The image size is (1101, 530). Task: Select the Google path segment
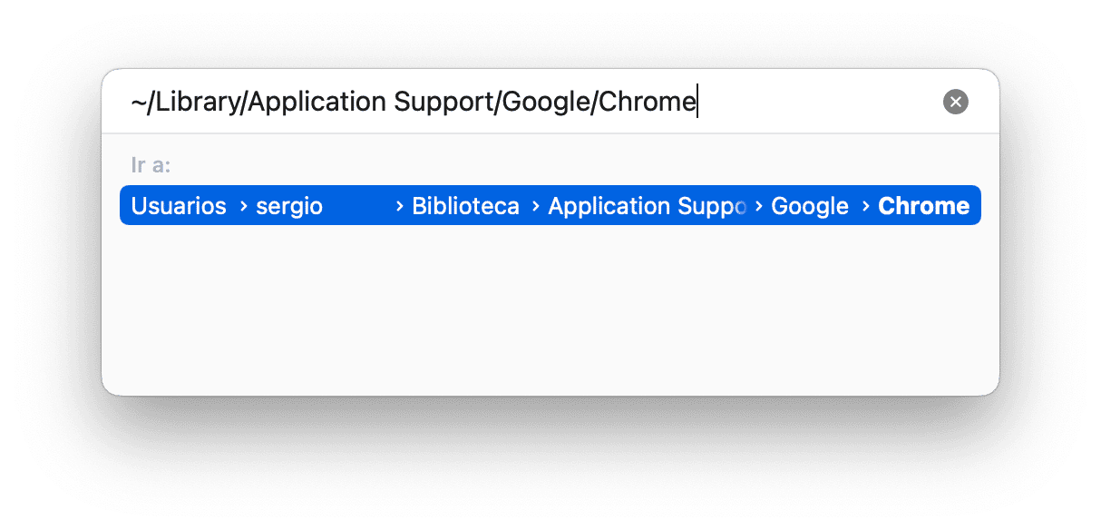point(810,206)
